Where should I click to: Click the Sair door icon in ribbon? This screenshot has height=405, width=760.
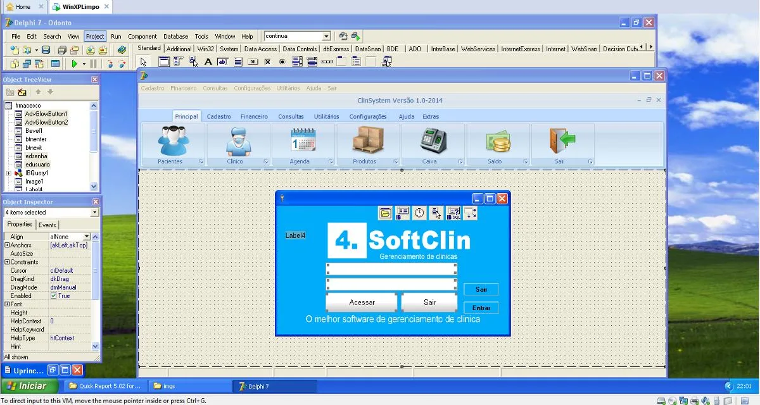click(x=562, y=140)
